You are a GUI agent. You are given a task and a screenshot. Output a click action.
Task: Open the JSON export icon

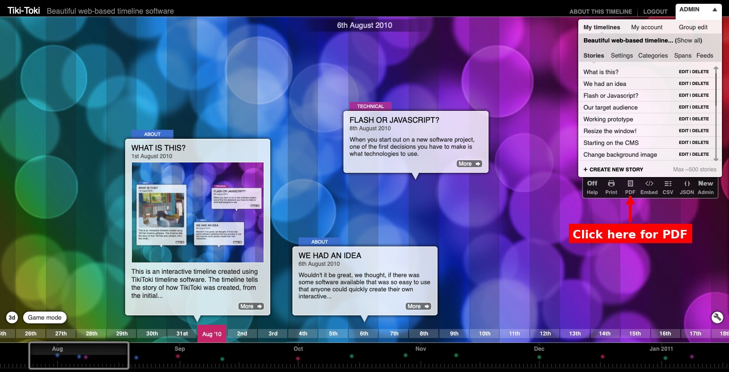pos(687,187)
